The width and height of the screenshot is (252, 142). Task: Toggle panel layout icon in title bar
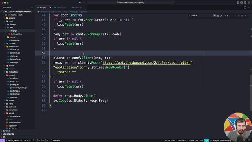241,2
